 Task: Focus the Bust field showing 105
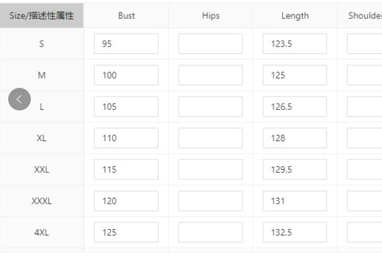coord(126,107)
